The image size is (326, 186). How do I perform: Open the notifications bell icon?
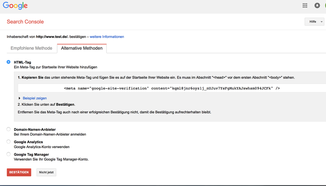pos(317,6)
